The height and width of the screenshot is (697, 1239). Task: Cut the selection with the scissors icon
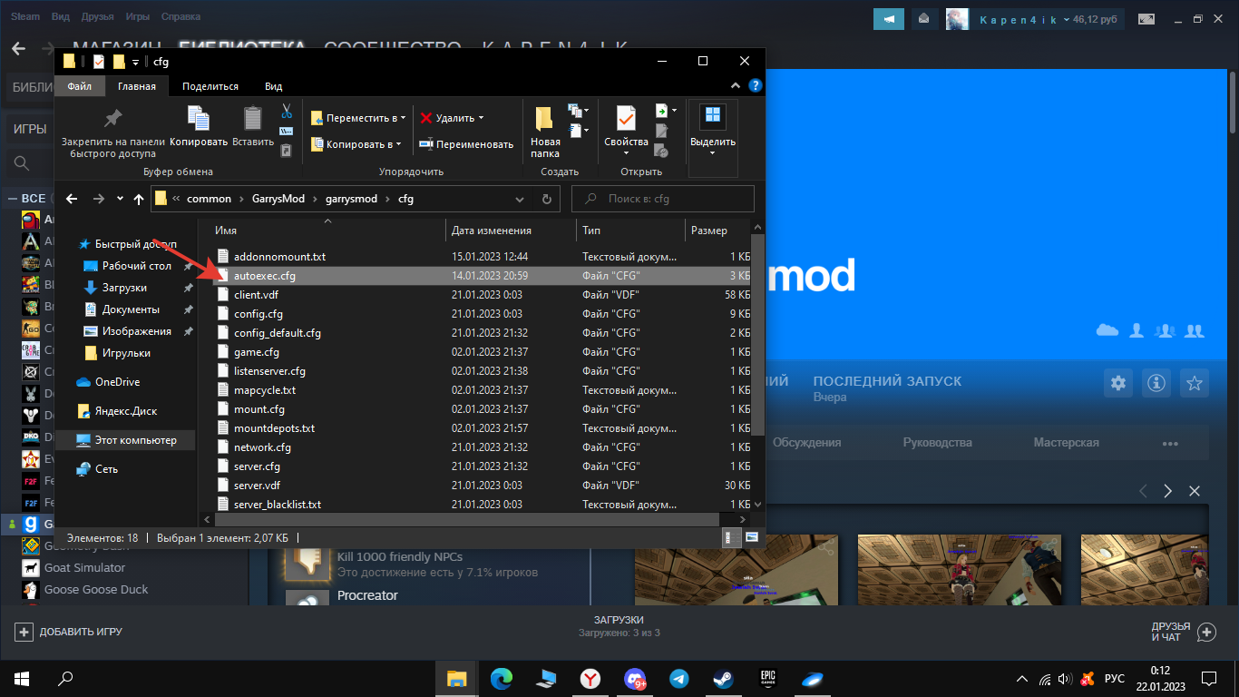tap(286, 111)
